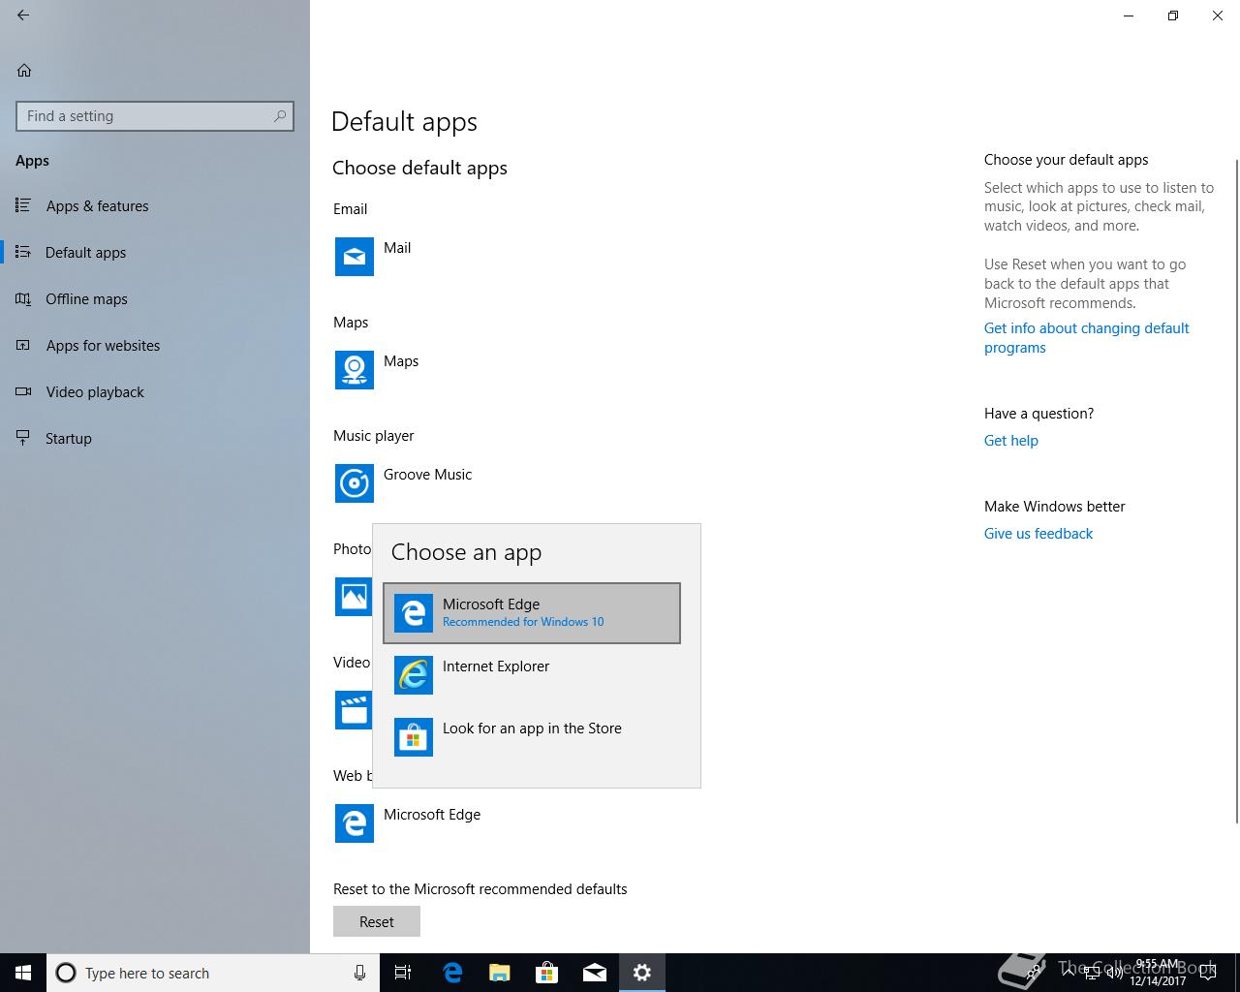Open Startup settings in the sidebar
The width and height of the screenshot is (1240, 992).
pyautogui.click(x=155, y=439)
